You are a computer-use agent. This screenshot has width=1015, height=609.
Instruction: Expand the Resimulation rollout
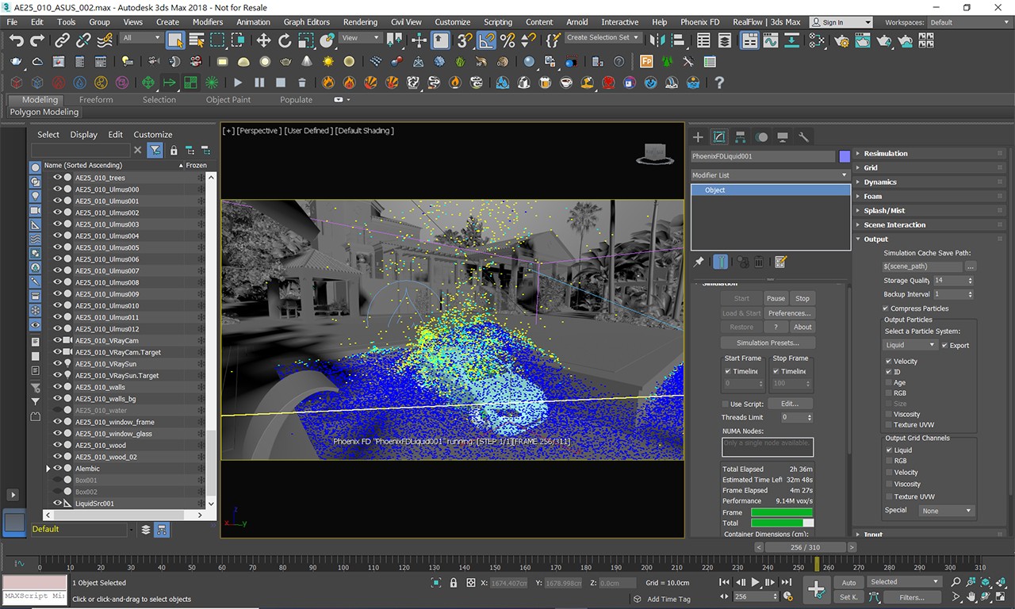point(885,154)
